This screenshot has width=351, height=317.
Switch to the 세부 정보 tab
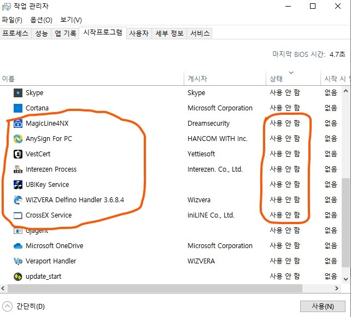[169, 33]
